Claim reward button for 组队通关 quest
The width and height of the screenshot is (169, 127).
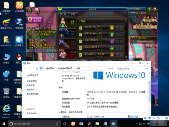(119, 35)
